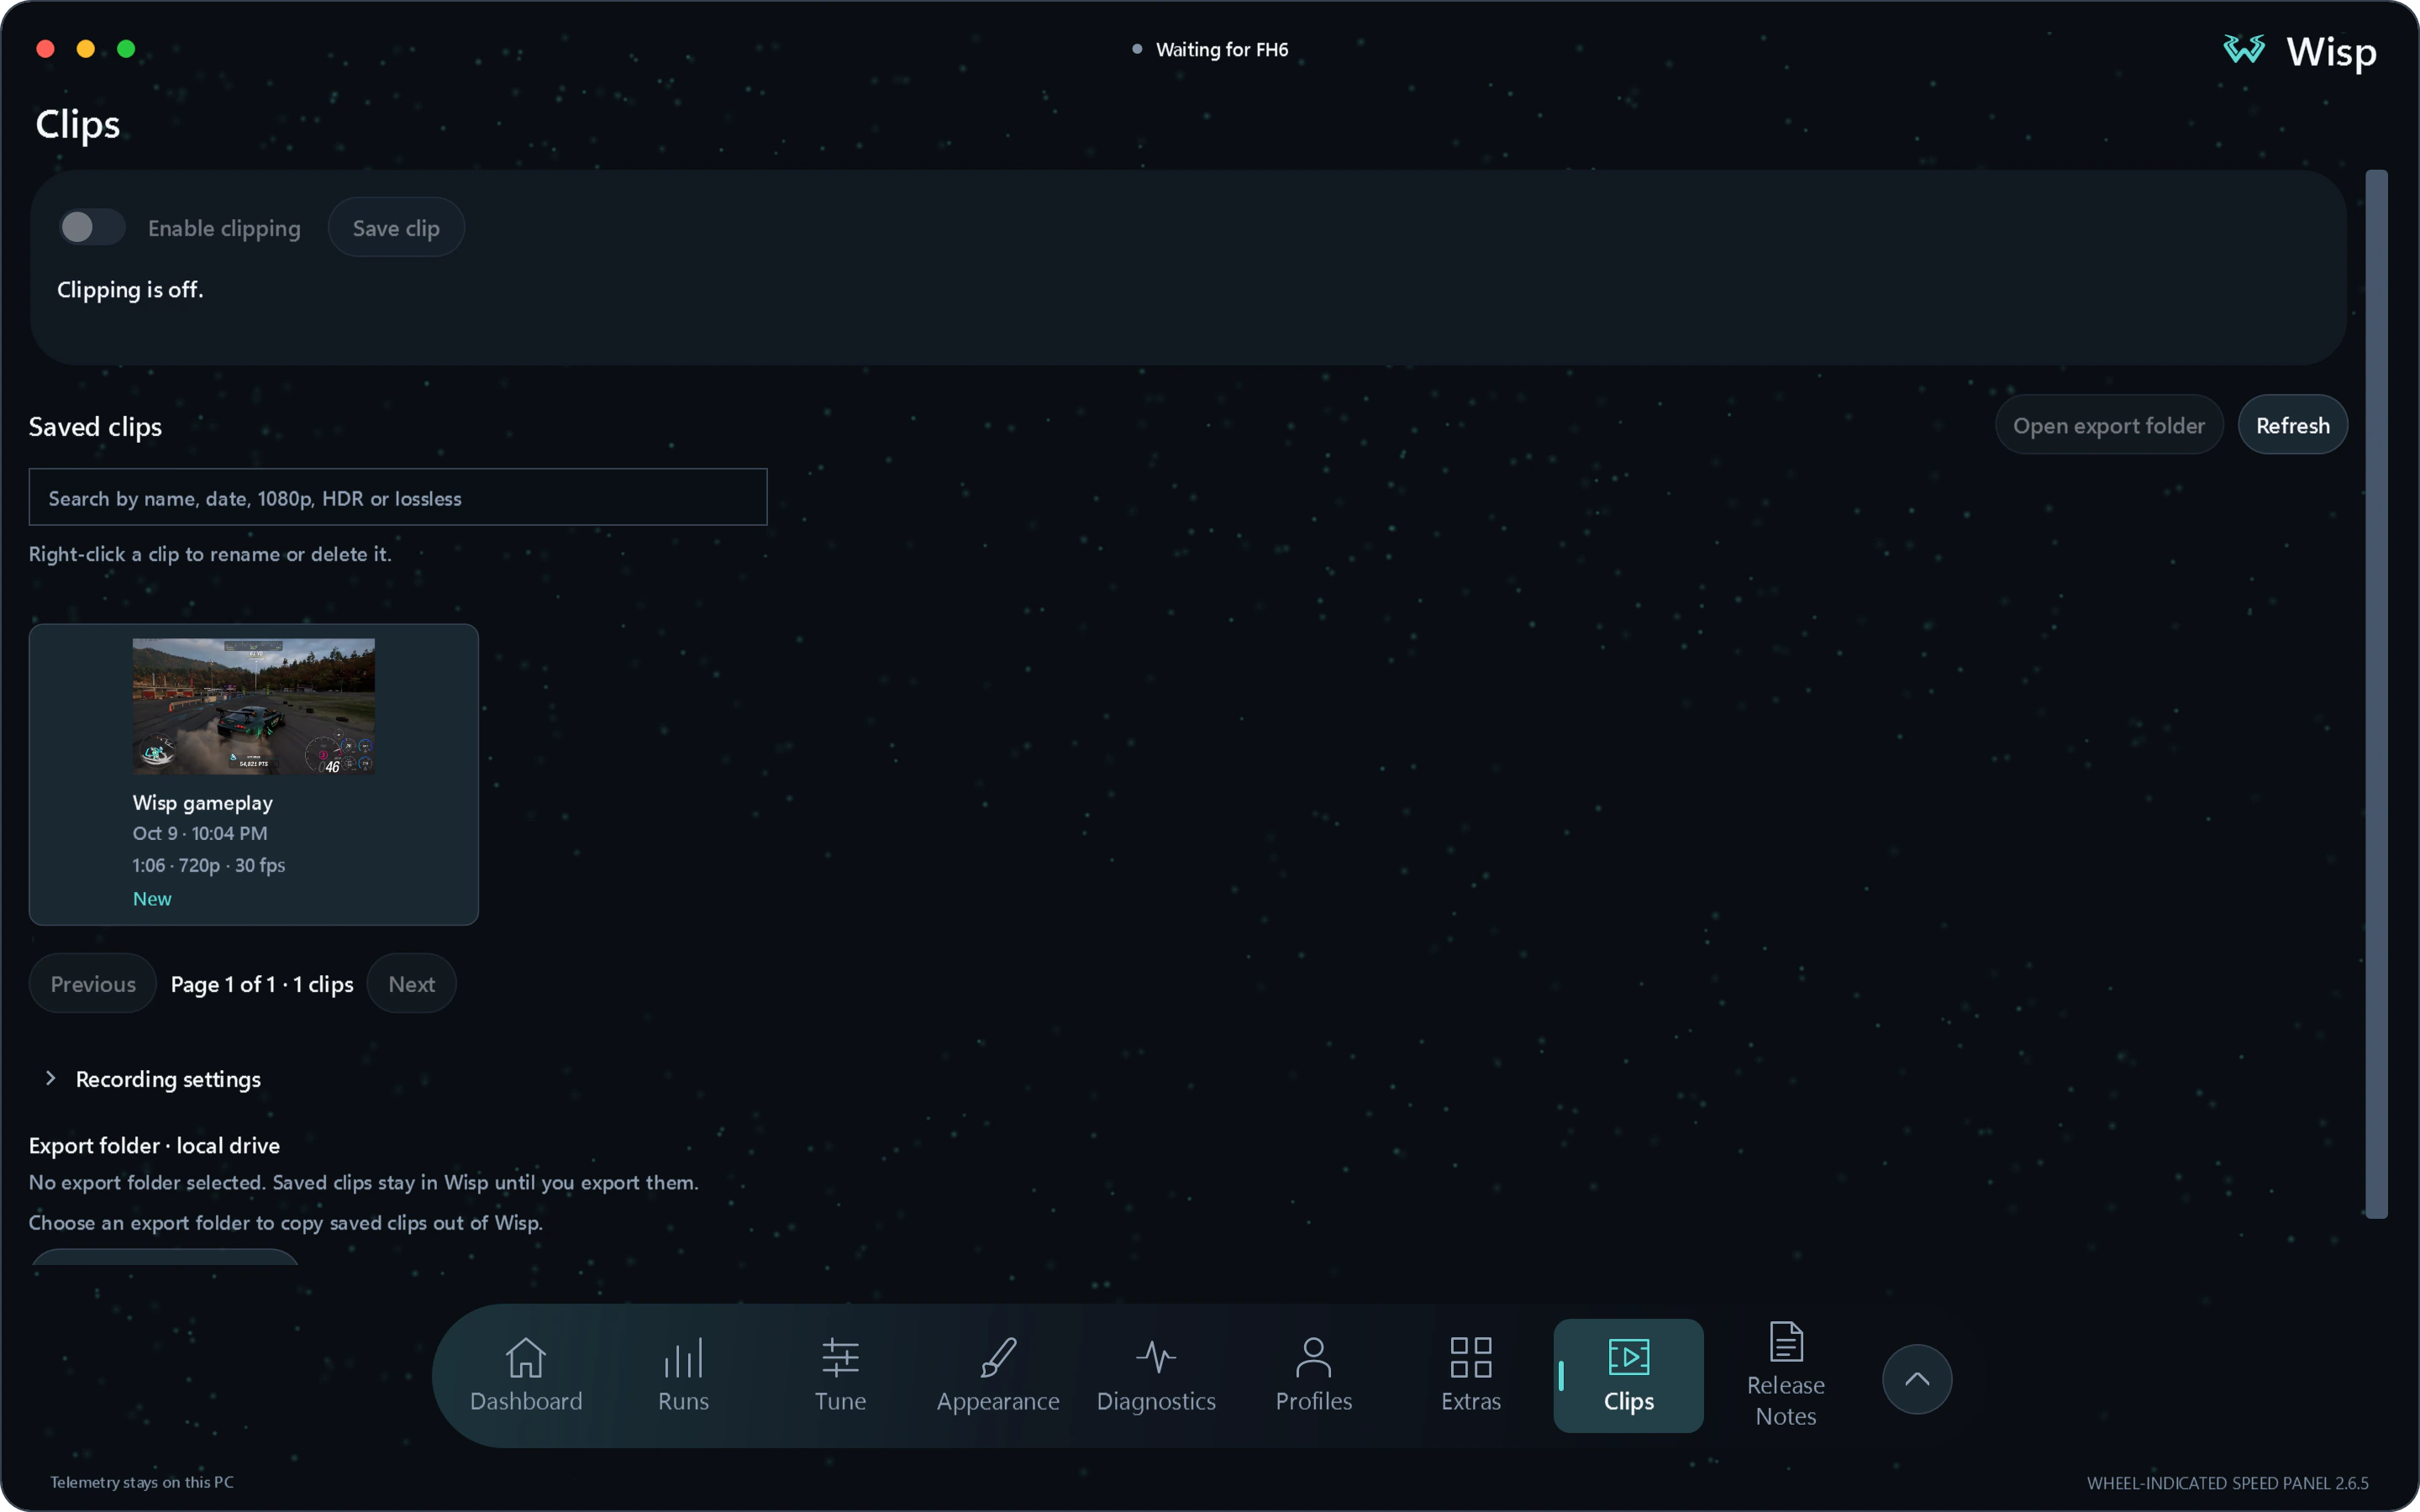This screenshot has width=2420, height=1512.
Task: Click the 'Telemetry stays on this PC' text
Action: click(142, 1482)
